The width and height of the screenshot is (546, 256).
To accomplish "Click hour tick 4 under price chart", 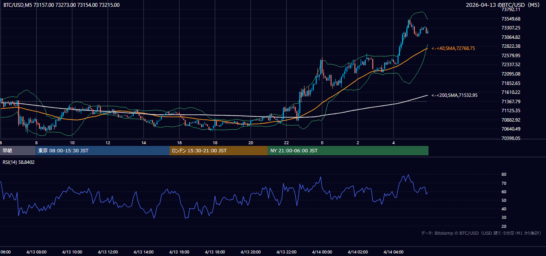I will (393, 143).
